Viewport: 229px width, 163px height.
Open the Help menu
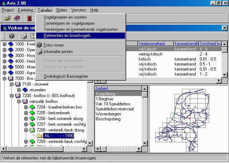94,10
